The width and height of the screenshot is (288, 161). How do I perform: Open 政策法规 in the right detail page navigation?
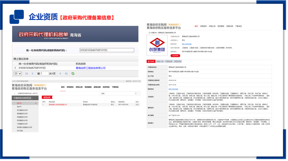point(230,26)
